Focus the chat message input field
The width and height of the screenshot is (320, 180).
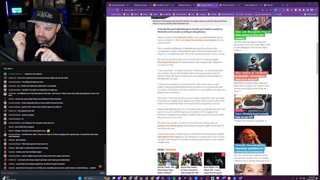click(x=50, y=173)
